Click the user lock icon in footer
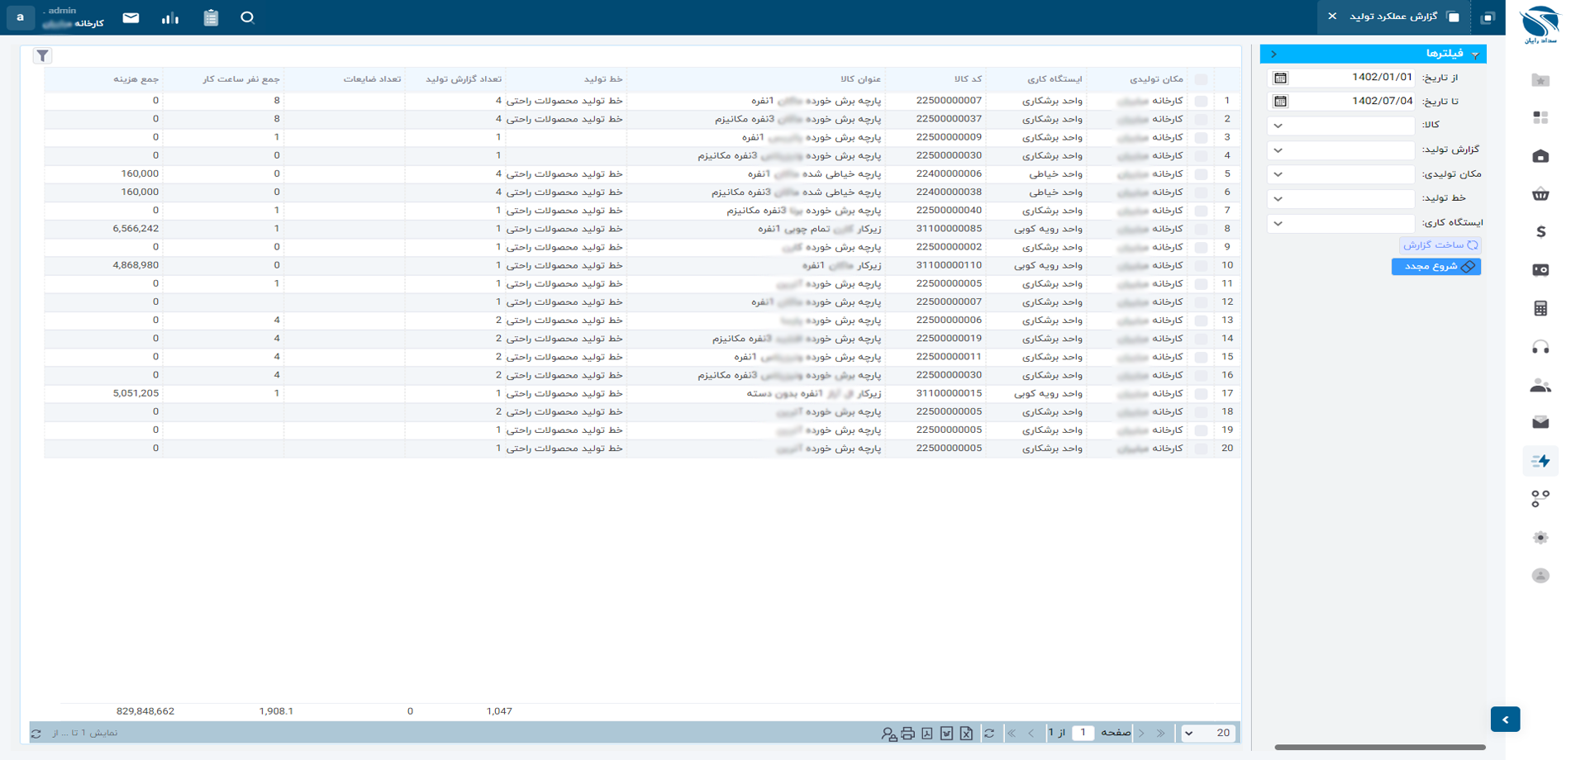 coord(888,733)
